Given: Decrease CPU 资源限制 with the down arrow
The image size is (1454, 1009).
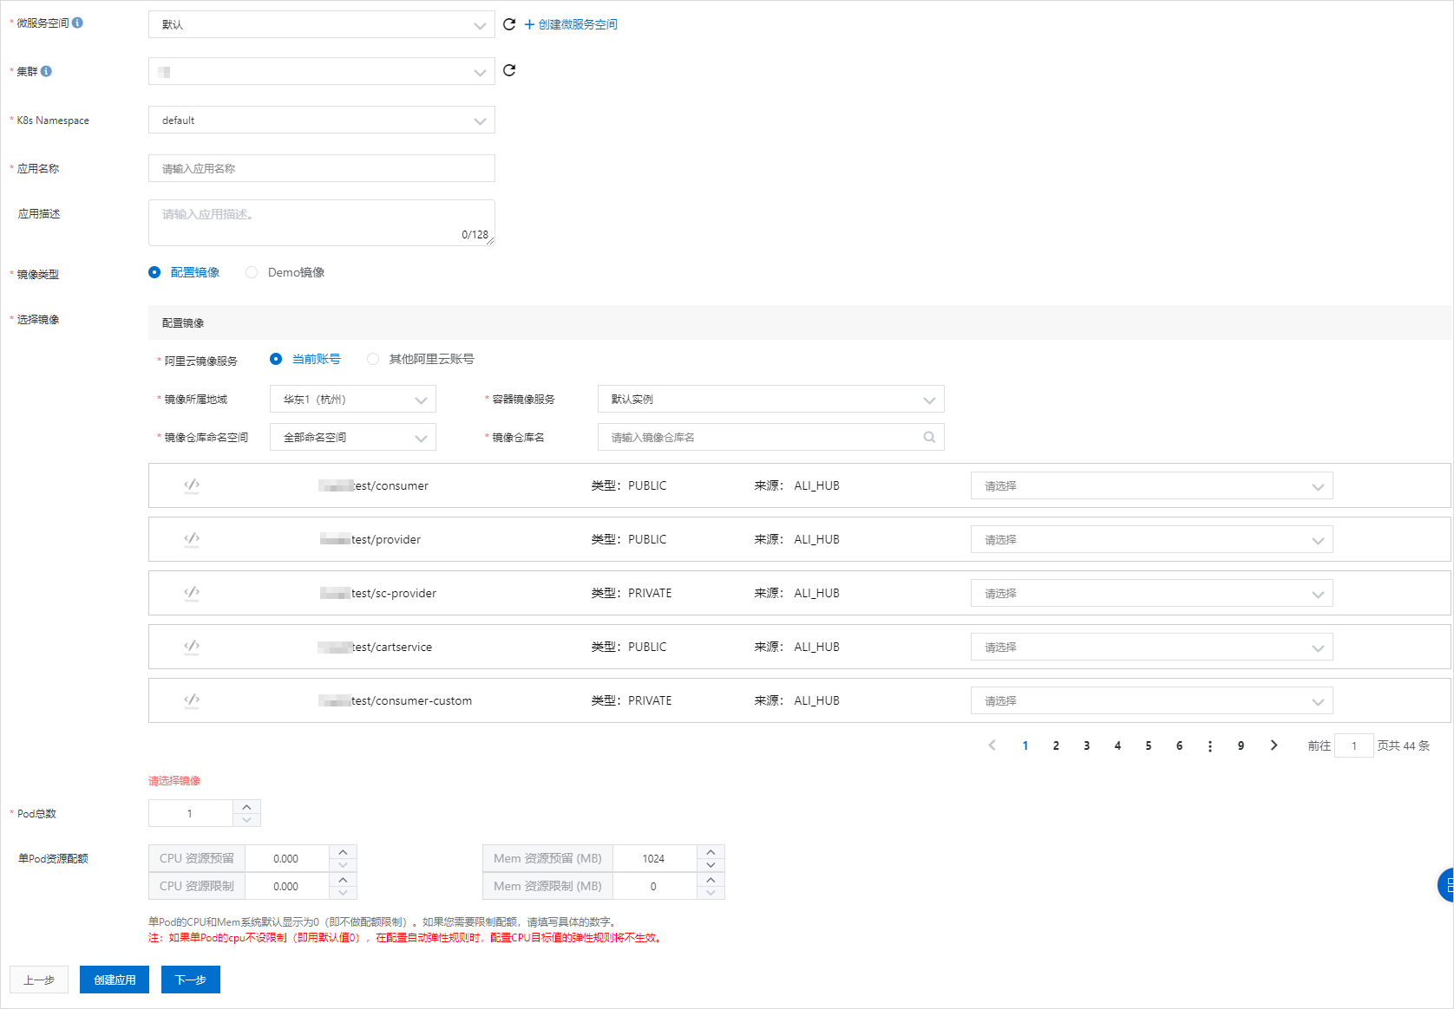Looking at the screenshot, I should pos(343,893).
